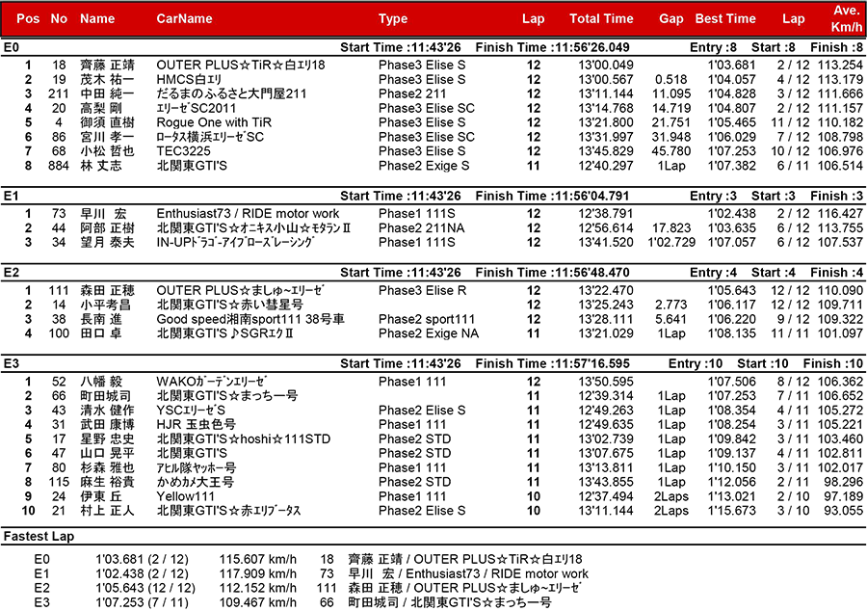The image size is (867, 611).
Task: Select the E0 class section label
Action: pyautogui.click(x=11, y=47)
